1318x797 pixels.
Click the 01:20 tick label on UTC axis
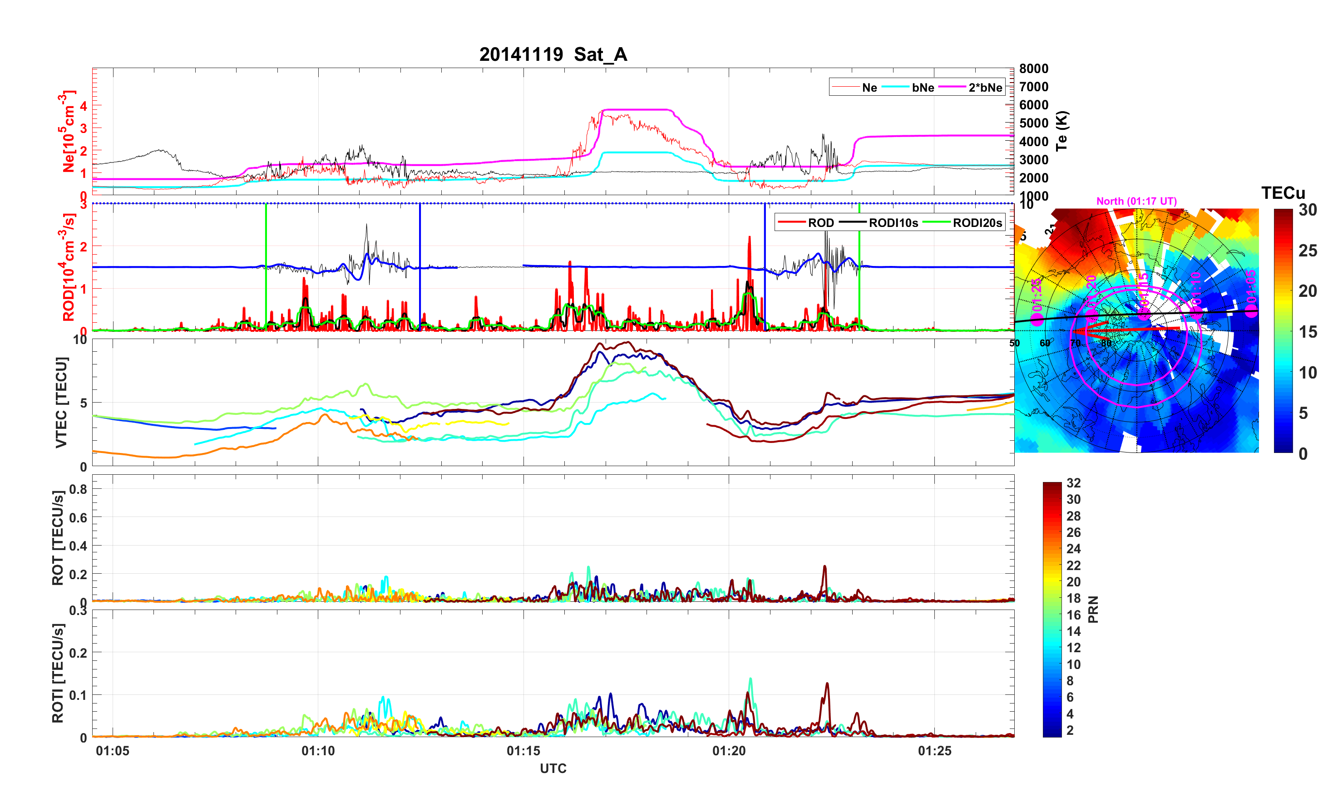coord(729,751)
